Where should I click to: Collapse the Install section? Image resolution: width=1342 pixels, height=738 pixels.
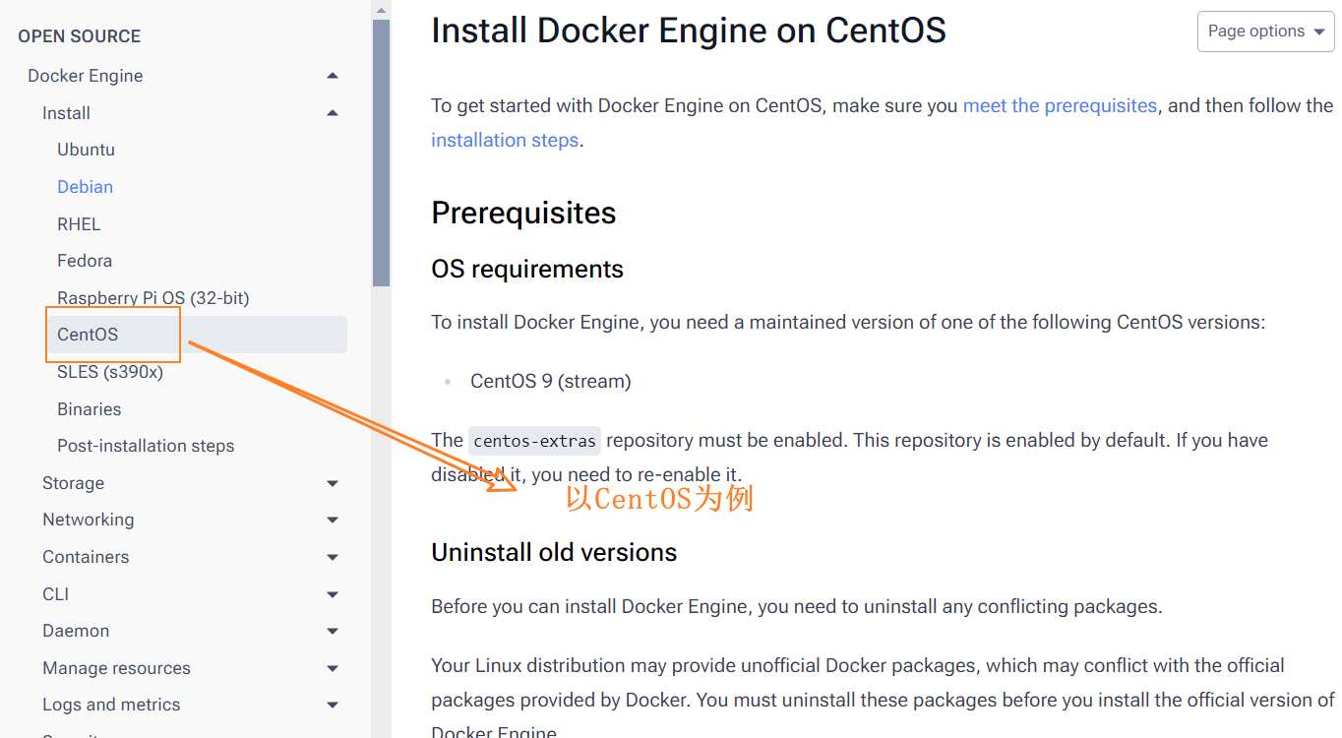tap(332, 112)
